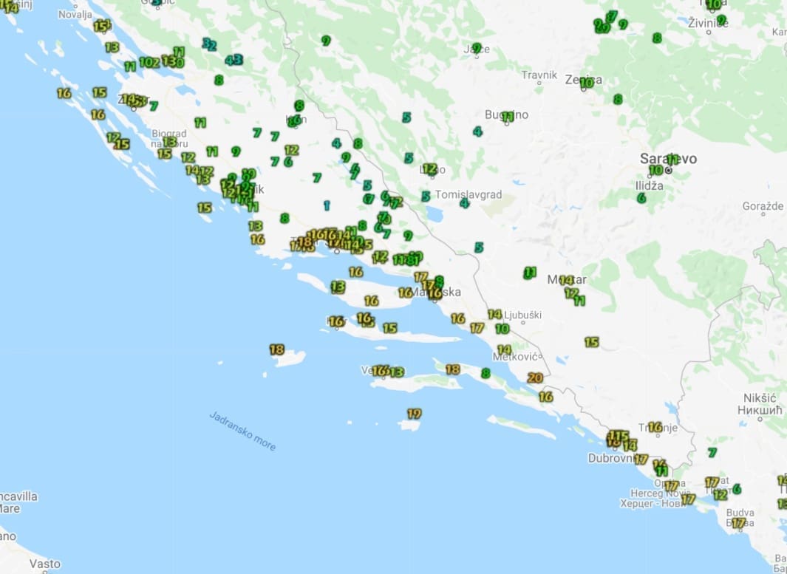Open the 1 degree temperature marker
Viewport: 787px width, 574px height.
327,205
